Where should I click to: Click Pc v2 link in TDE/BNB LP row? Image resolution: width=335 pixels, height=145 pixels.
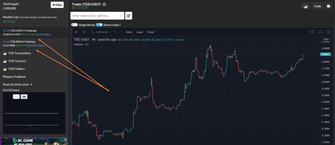(x=6, y=42)
